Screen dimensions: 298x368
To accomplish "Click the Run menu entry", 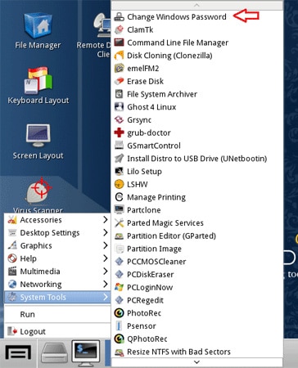I will [57, 314].
